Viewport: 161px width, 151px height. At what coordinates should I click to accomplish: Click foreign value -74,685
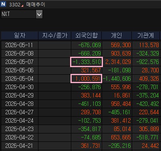click(91, 137)
